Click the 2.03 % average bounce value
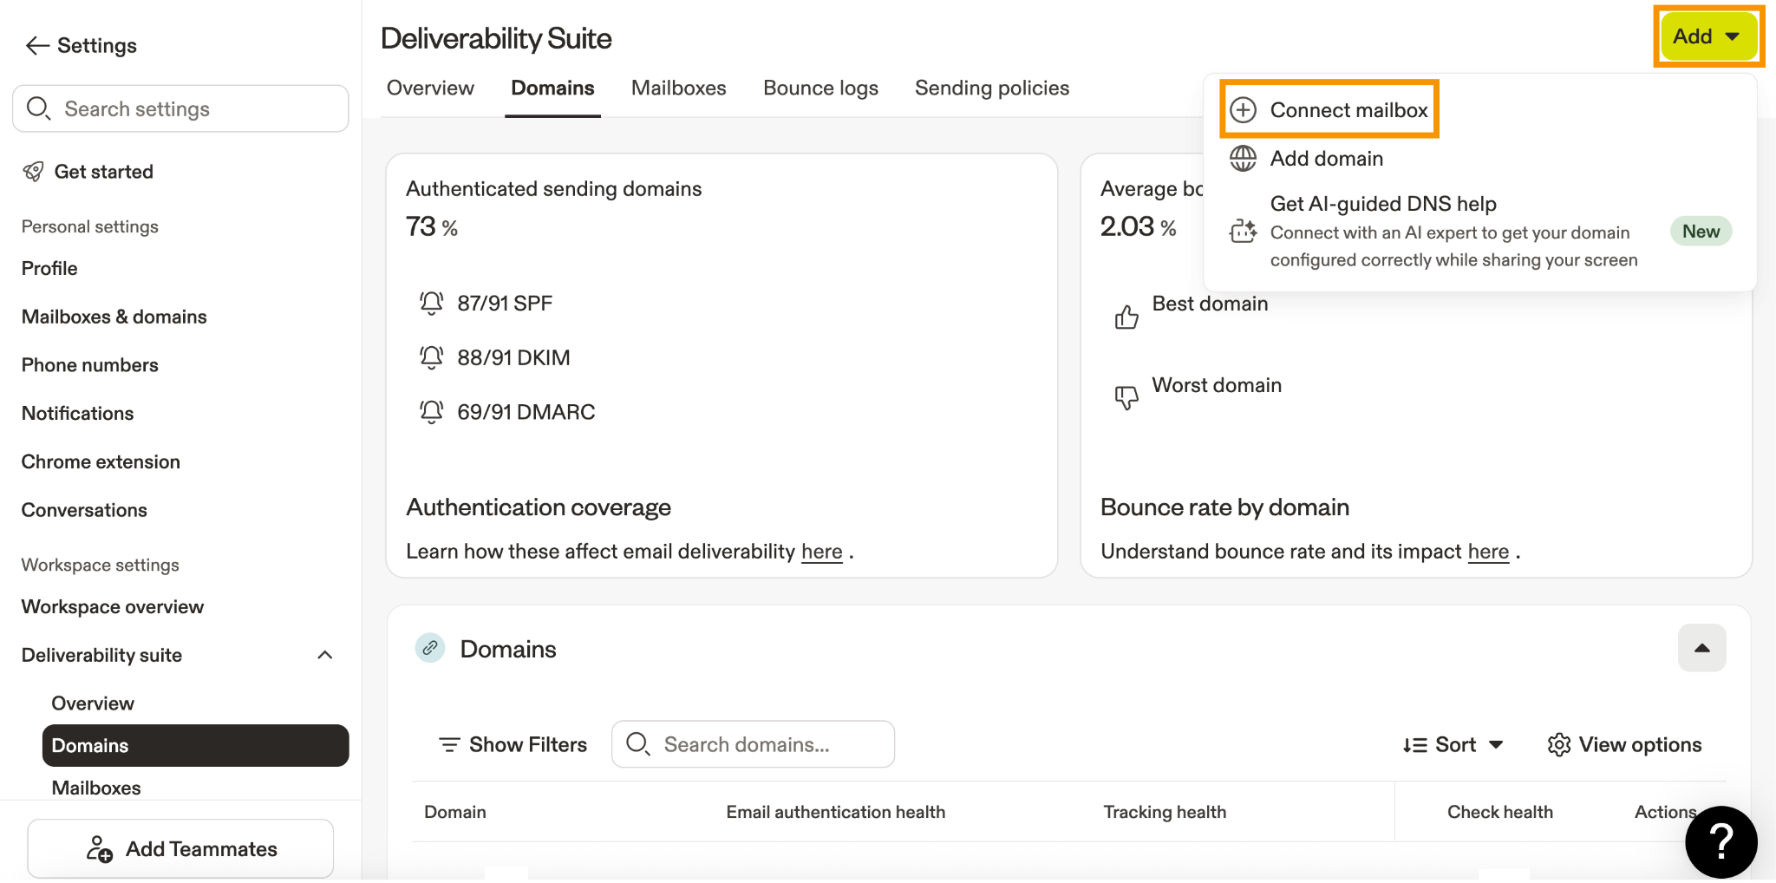 coord(1138,226)
